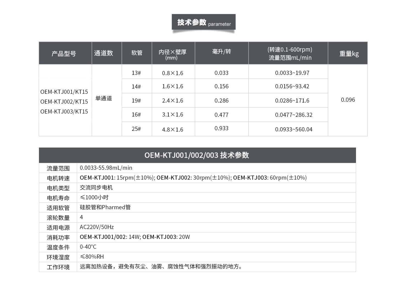Click the 0.096 weight value
407x283 pixels.
tap(348, 100)
